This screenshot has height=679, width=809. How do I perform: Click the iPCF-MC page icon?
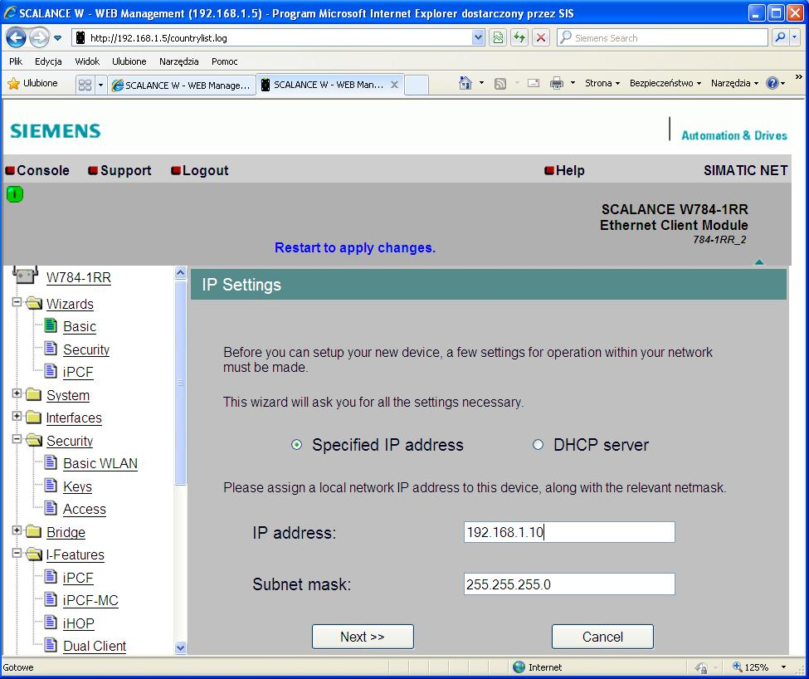tap(51, 599)
